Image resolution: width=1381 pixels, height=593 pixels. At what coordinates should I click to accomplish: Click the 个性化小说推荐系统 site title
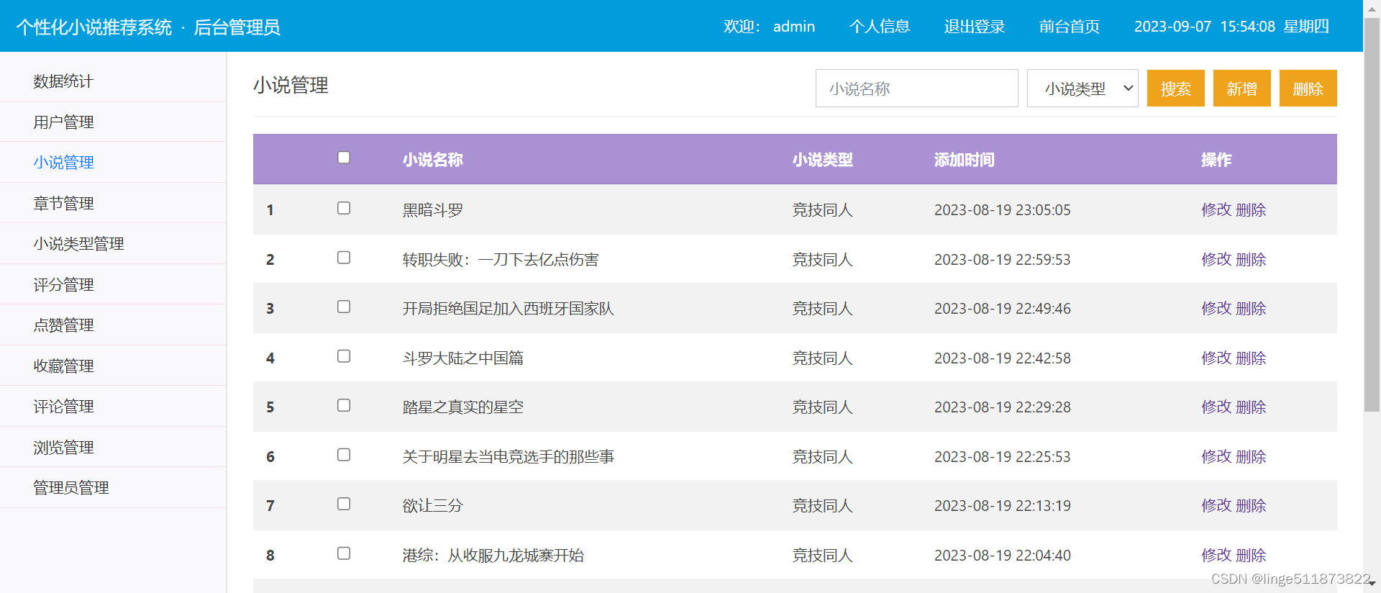click(x=94, y=27)
